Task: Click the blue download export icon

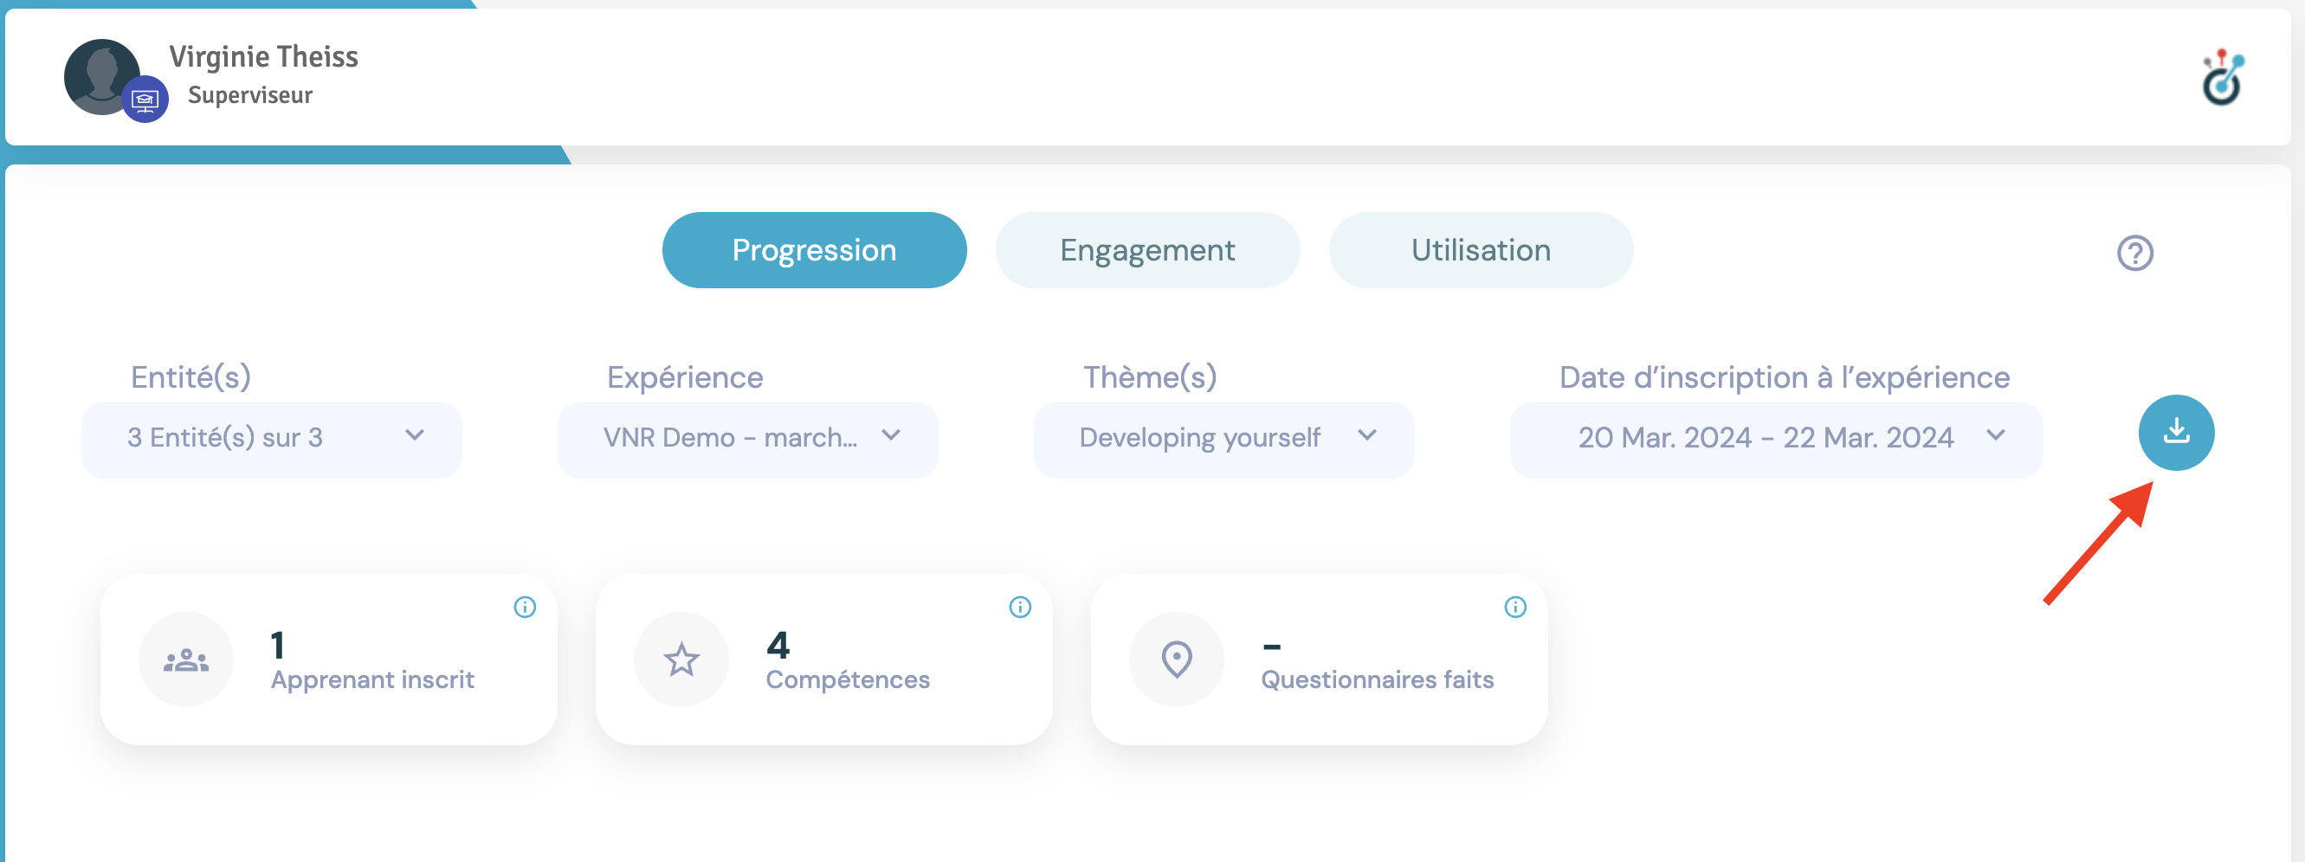Action: pos(2175,433)
